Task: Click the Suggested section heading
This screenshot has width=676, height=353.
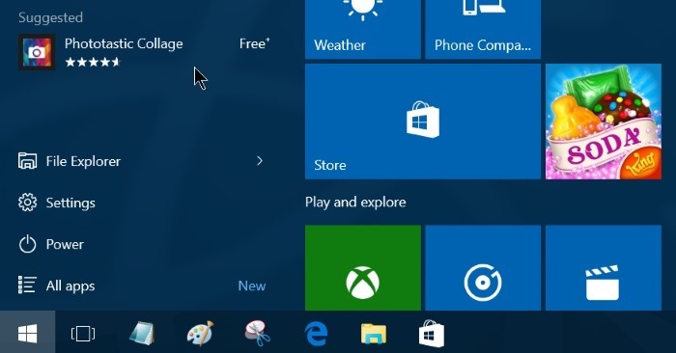Action: click(x=50, y=17)
